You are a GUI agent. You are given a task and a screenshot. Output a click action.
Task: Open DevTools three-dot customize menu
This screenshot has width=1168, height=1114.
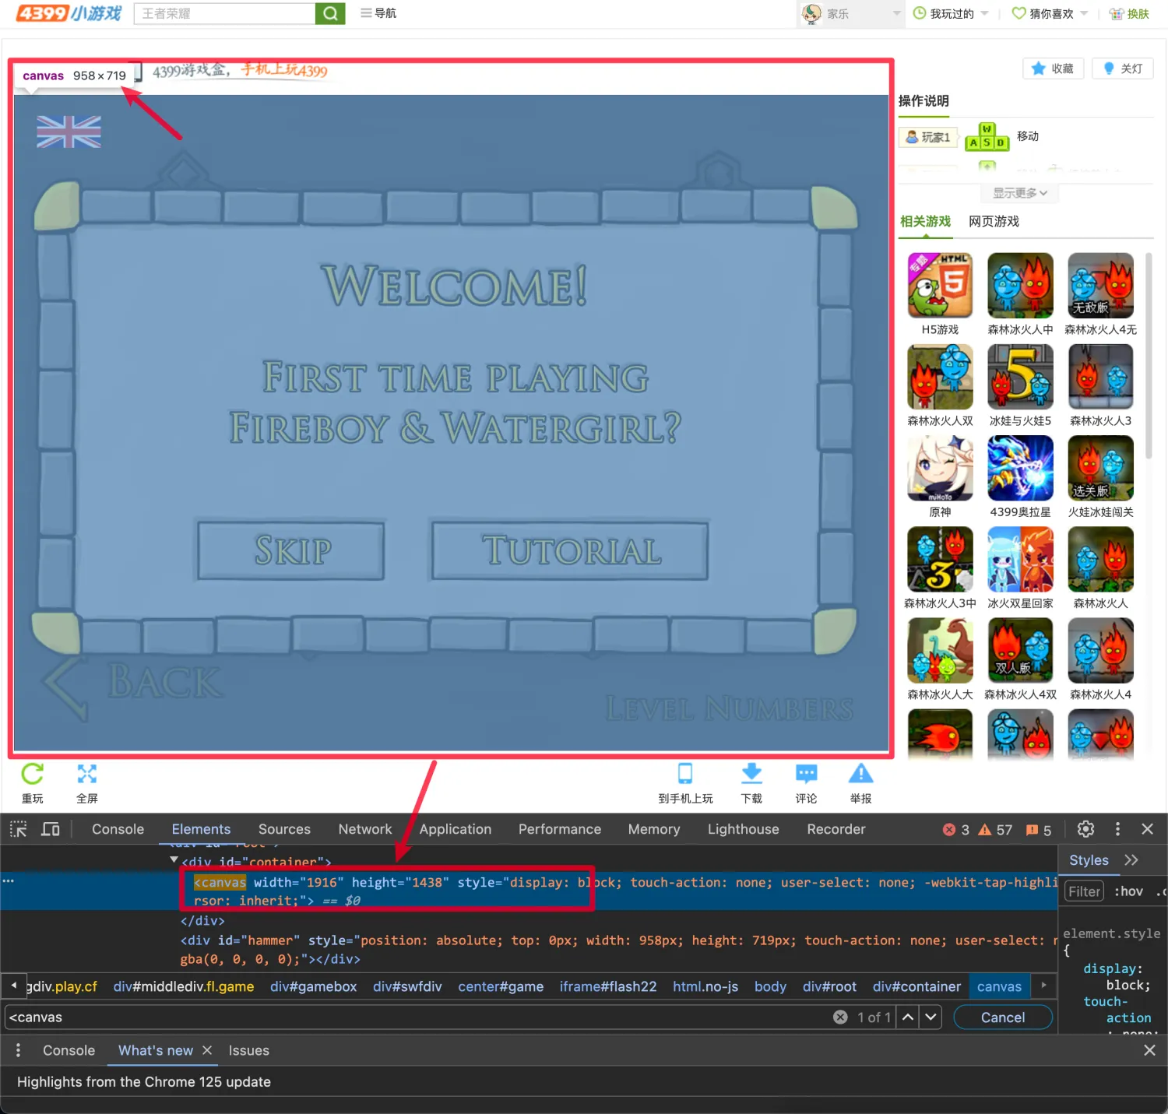(1117, 829)
